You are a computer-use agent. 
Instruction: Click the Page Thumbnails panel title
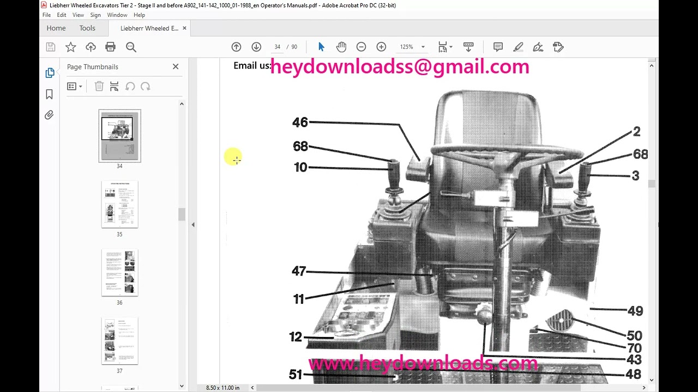point(93,66)
